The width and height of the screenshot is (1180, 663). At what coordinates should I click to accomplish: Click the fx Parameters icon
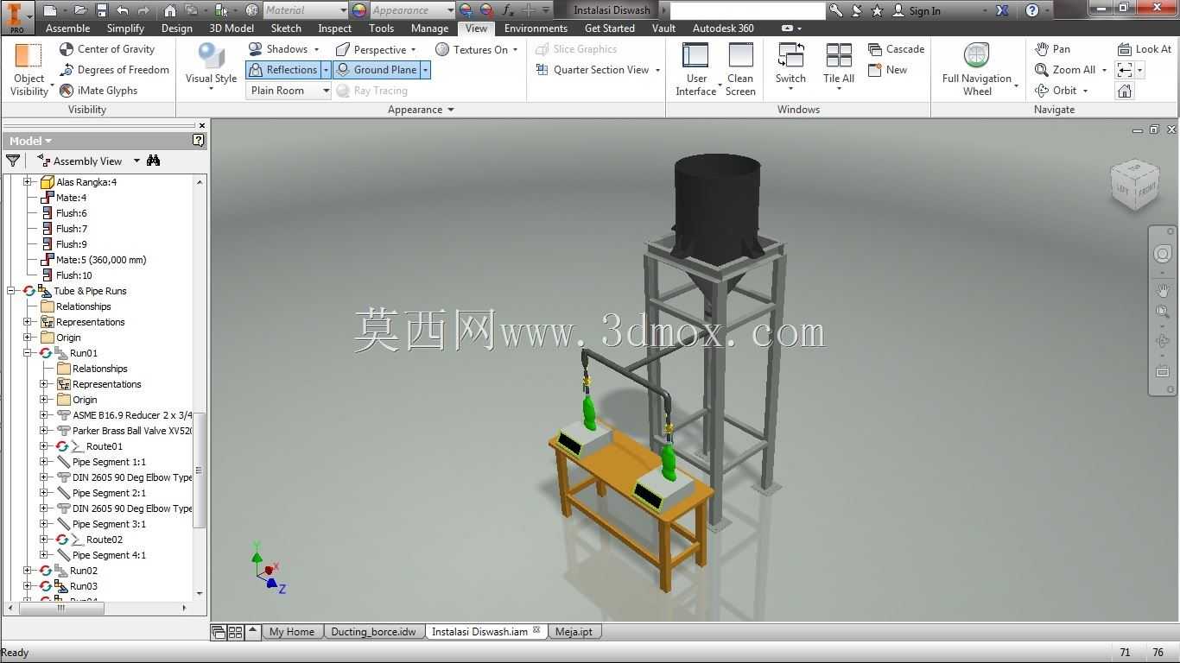[508, 10]
